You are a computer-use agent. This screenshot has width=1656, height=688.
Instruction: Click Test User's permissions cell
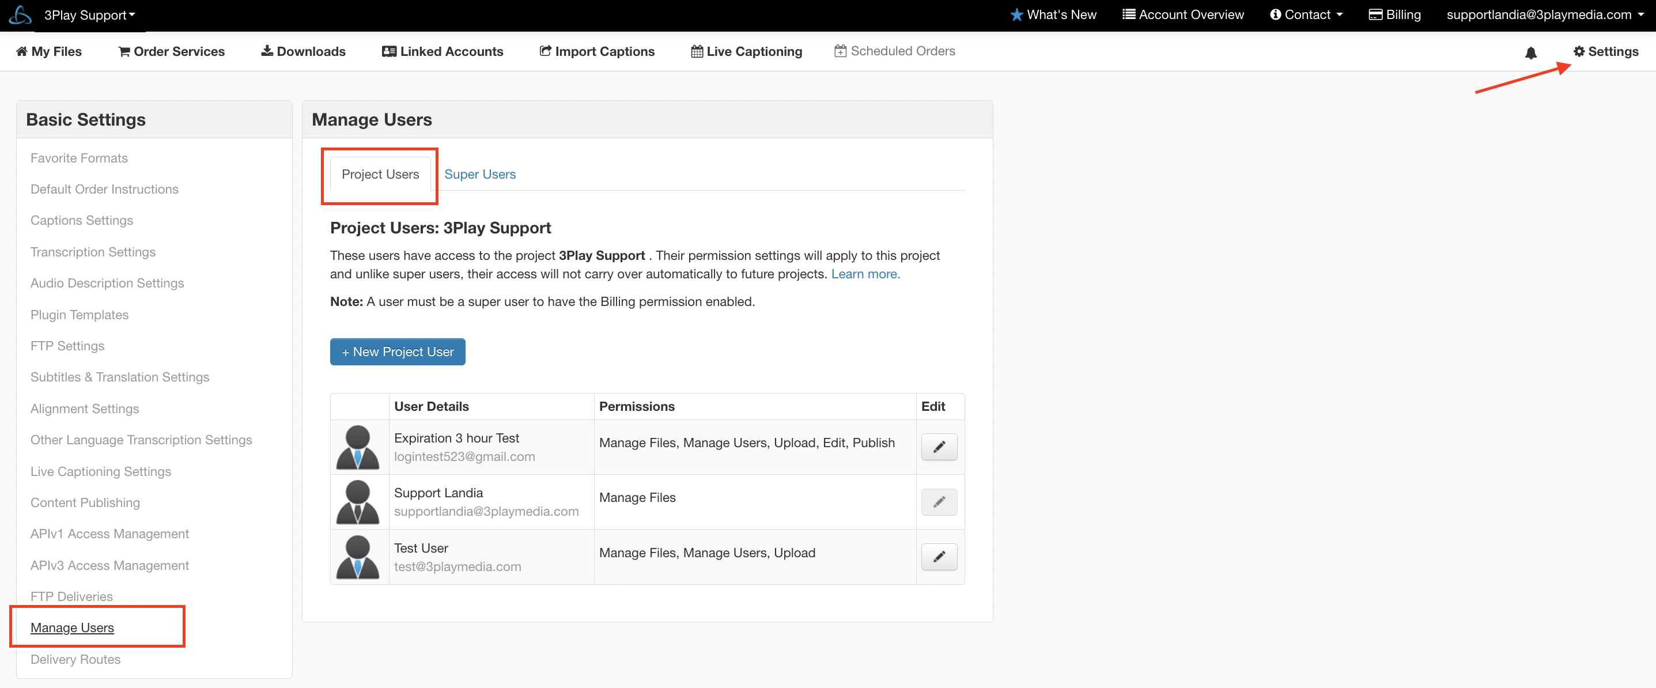click(755, 557)
